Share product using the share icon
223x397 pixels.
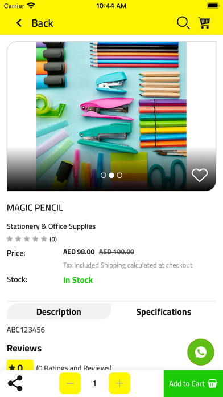[x=15, y=383]
